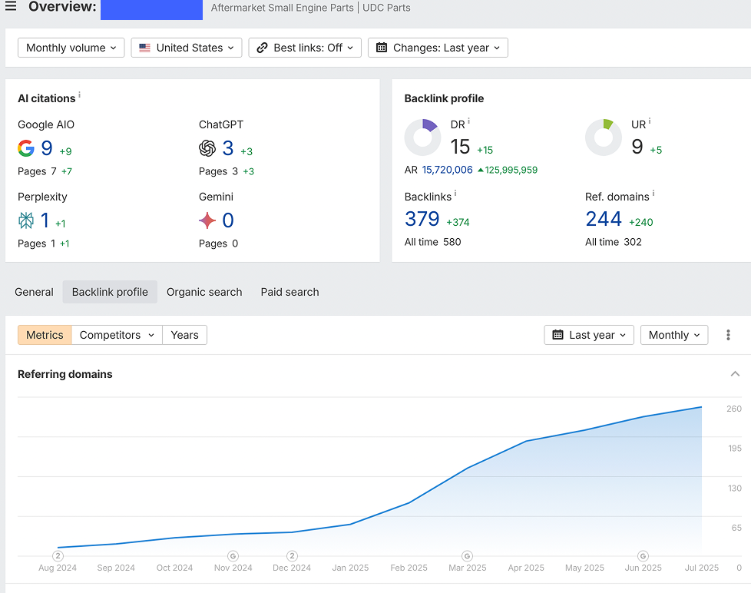Expand the United States country dropdown
Screen dimensions: 751x593
pos(187,48)
